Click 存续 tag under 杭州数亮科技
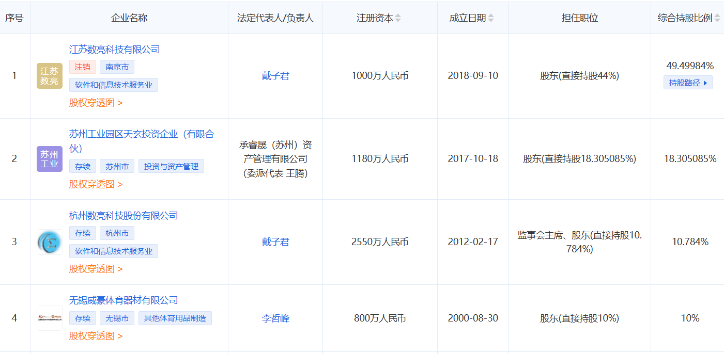The width and height of the screenshot is (724, 354). (x=83, y=233)
